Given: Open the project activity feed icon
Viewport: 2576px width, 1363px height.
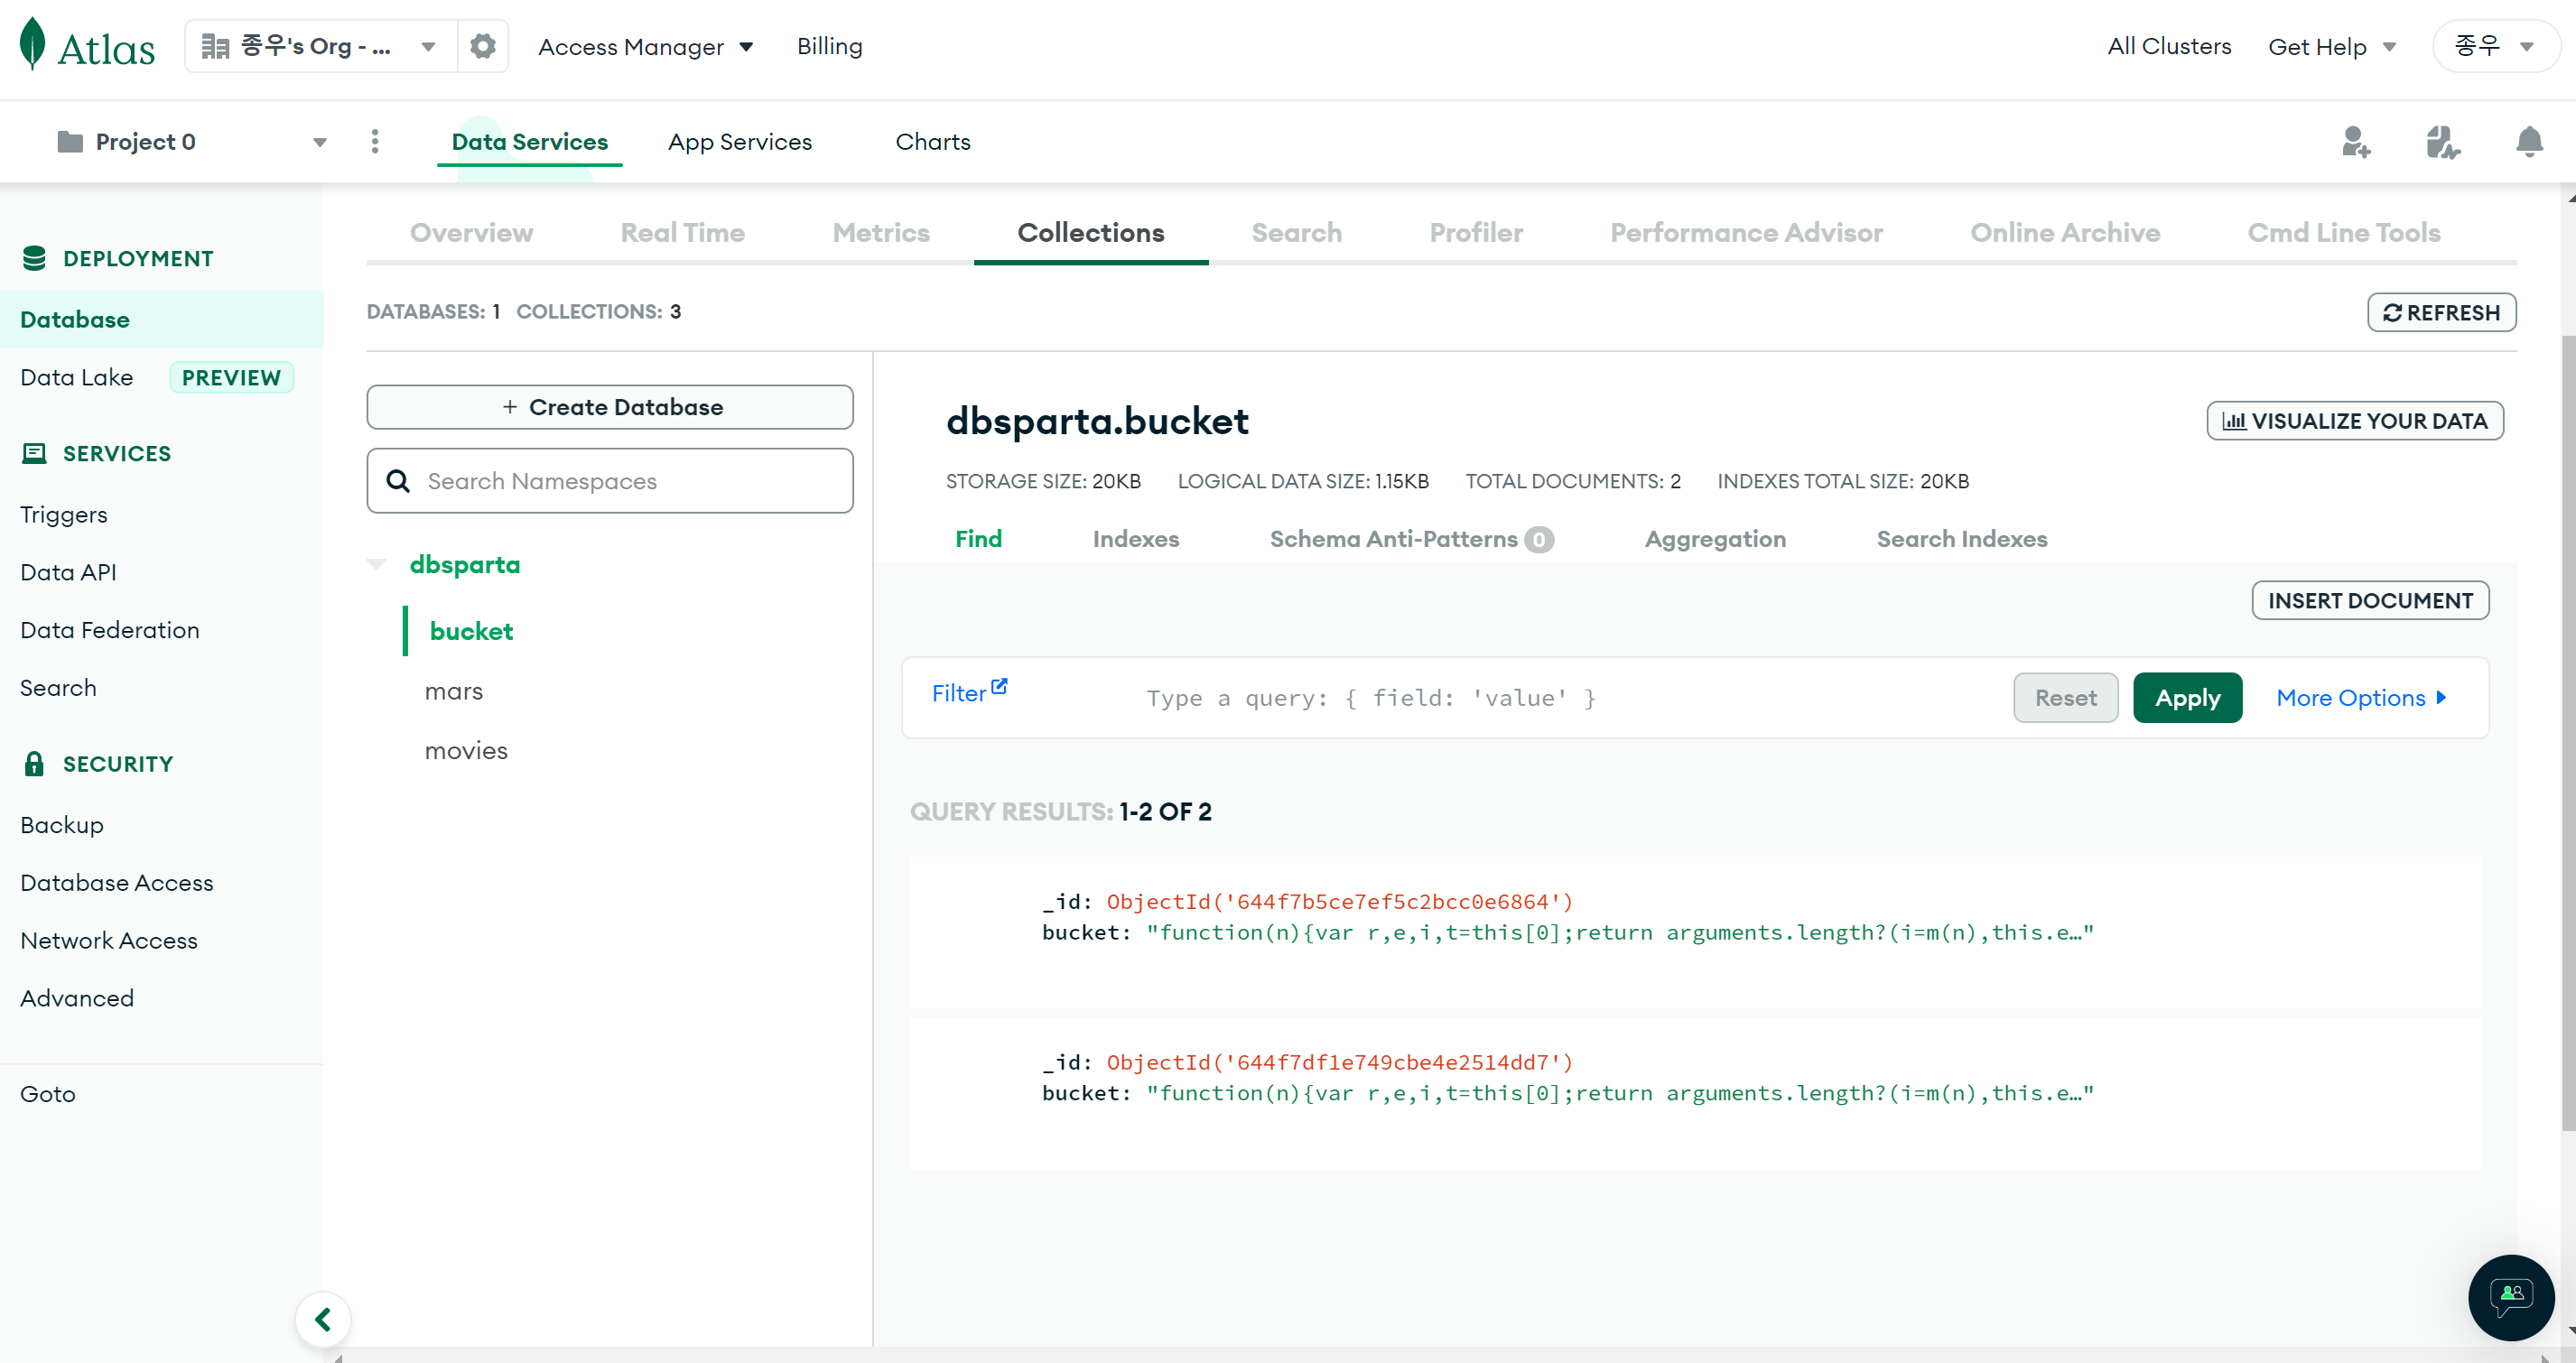Looking at the screenshot, I should [x=2442, y=142].
